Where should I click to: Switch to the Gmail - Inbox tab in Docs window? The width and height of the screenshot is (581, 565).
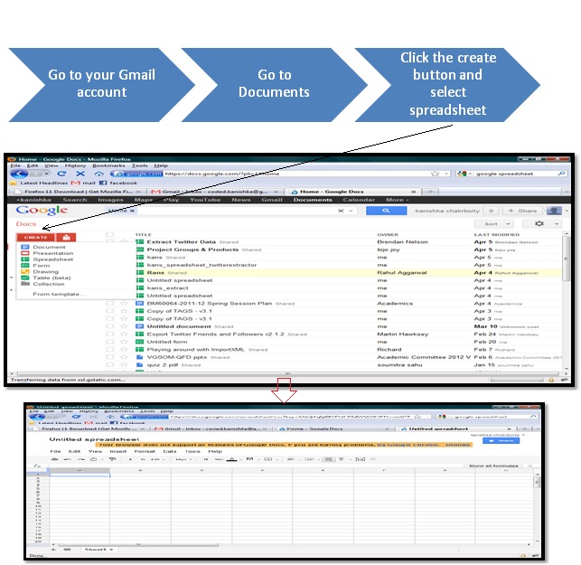point(215,192)
